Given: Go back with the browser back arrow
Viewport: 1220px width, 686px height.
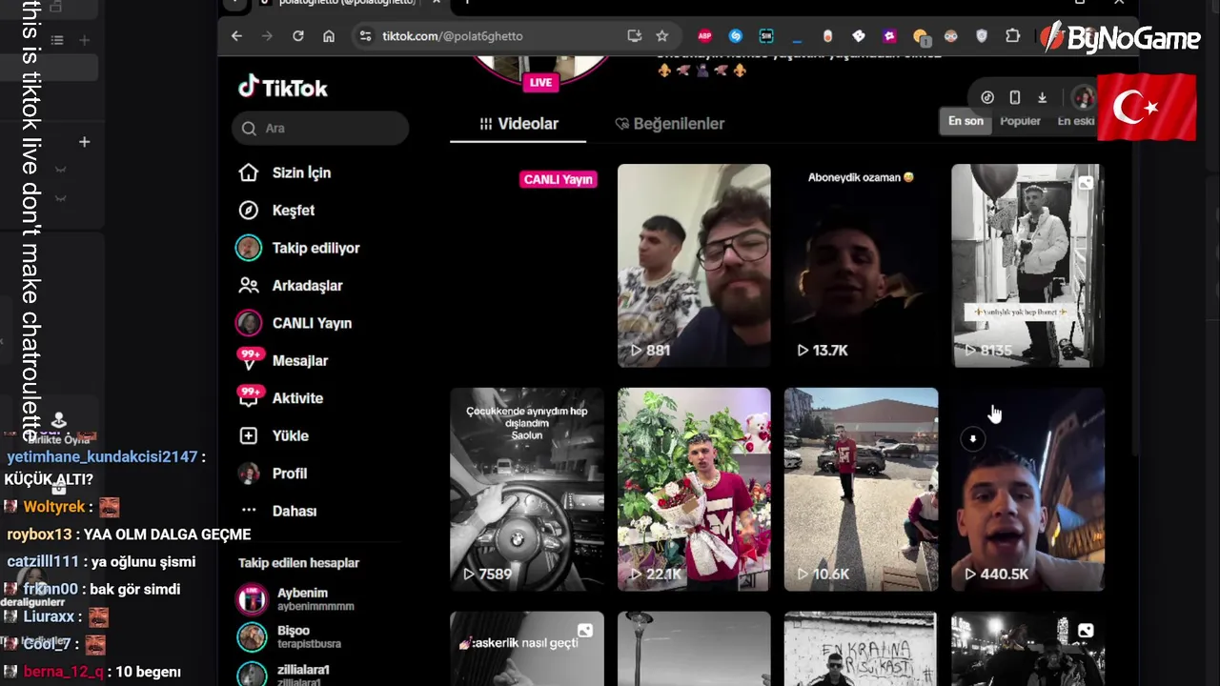Looking at the screenshot, I should click(x=236, y=36).
